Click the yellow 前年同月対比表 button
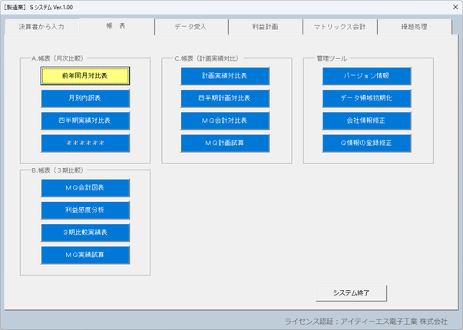This screenshot has height=330, width=463. point(85,76)
